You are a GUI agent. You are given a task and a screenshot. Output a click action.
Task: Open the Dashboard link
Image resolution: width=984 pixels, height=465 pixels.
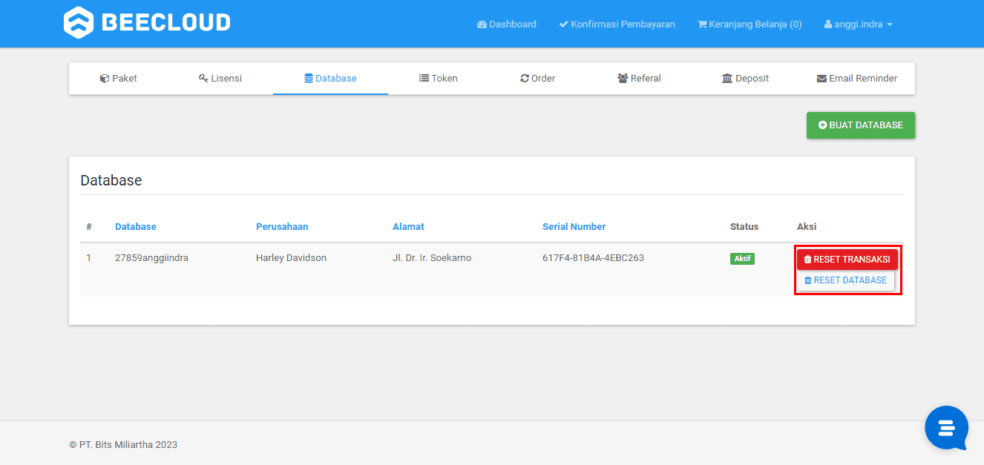click(507, 24)
